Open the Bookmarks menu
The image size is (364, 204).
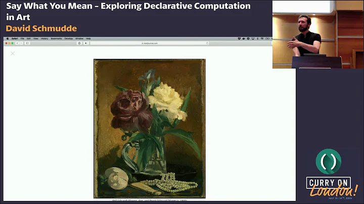(x=56, y=38)
